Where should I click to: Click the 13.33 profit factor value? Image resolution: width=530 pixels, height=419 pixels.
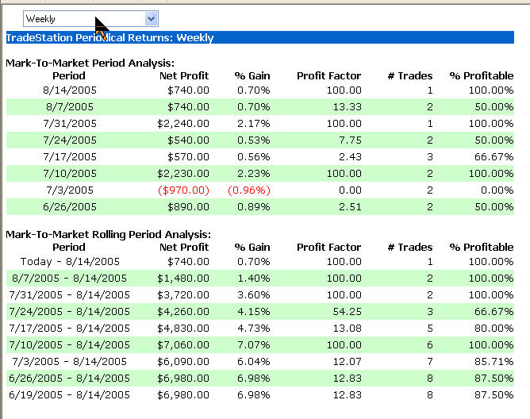coord(348,107)
